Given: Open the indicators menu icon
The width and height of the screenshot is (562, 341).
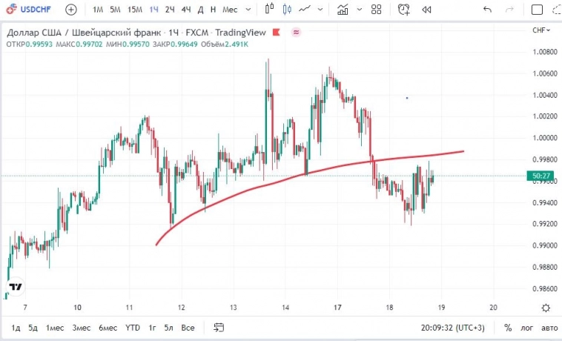Looking at the screenshot, I should (343, 10).
